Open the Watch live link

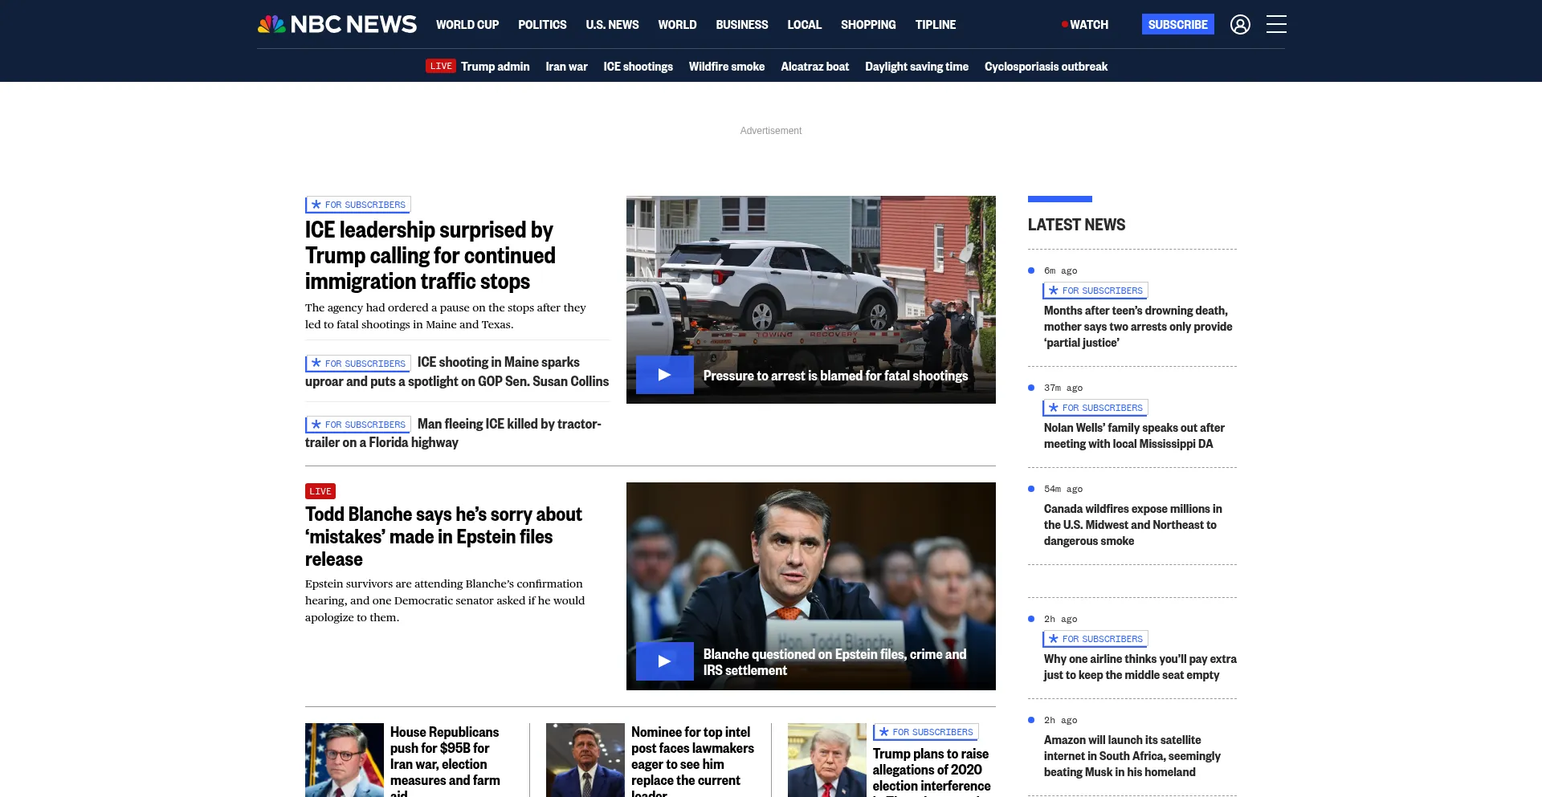[x=1085, y=25]
